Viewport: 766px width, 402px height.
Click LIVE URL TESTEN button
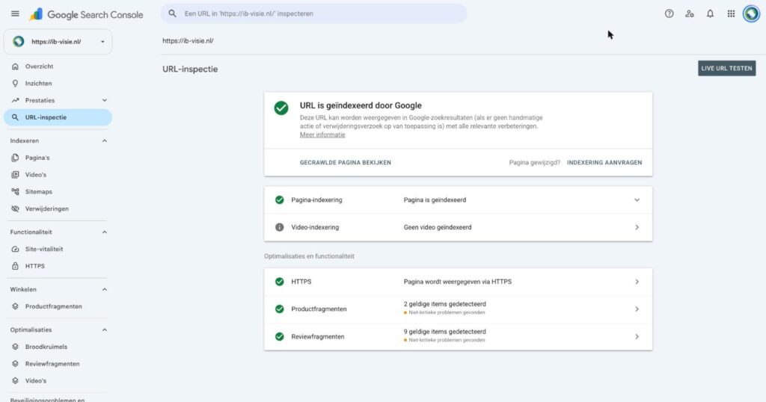click(726, 68)
